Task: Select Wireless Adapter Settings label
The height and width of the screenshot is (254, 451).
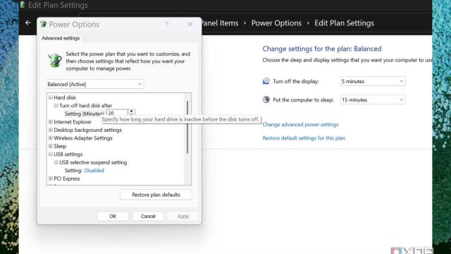Action: (83, 138)
